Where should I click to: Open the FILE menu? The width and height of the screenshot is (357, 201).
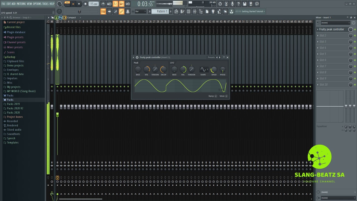[x=4, y=4]
